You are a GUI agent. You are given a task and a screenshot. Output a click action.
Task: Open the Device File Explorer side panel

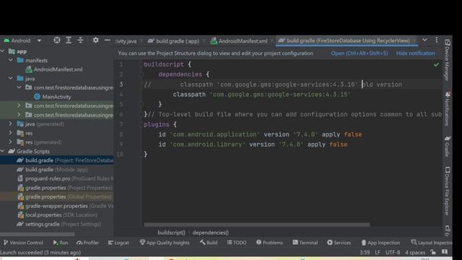click(447, 191)
